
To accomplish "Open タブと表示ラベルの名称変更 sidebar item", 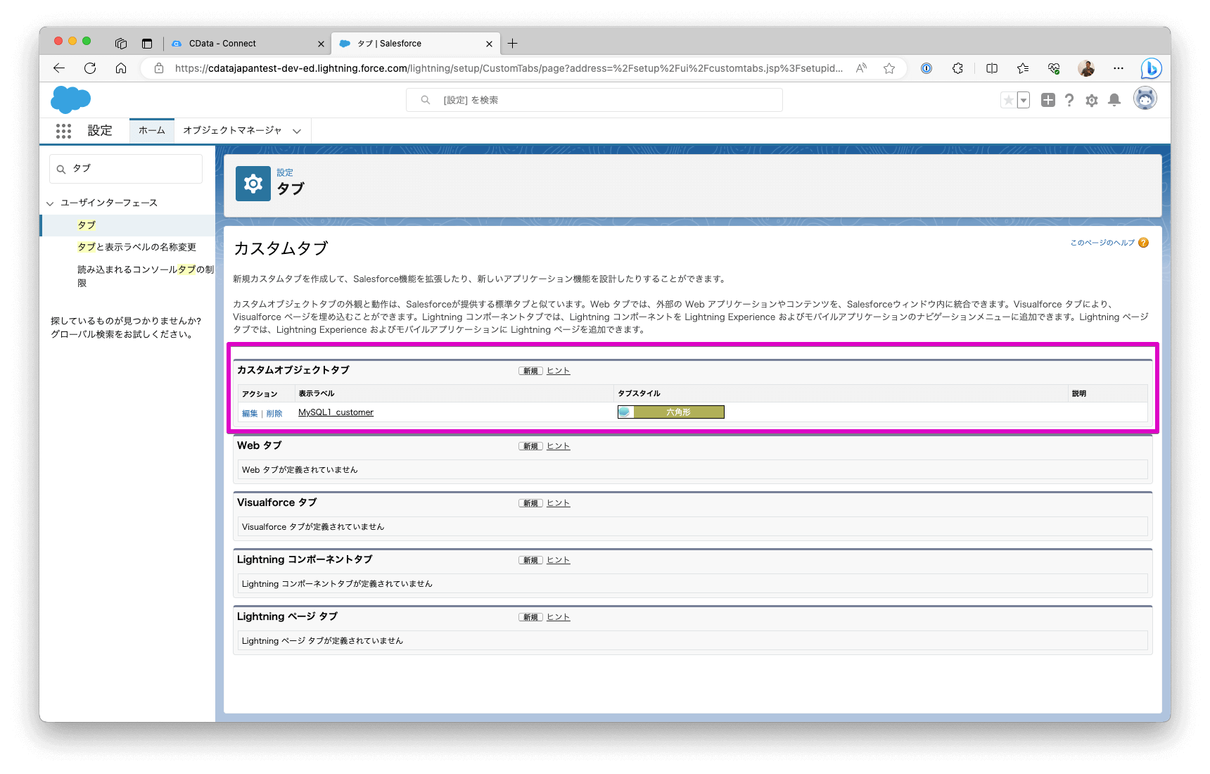I will tap(136, 247).
